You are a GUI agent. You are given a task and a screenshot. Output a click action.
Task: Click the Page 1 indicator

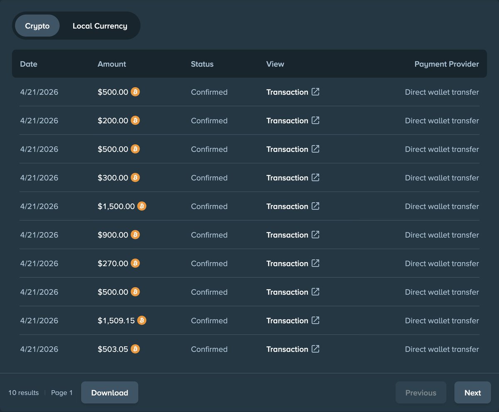tap(62, 392)
